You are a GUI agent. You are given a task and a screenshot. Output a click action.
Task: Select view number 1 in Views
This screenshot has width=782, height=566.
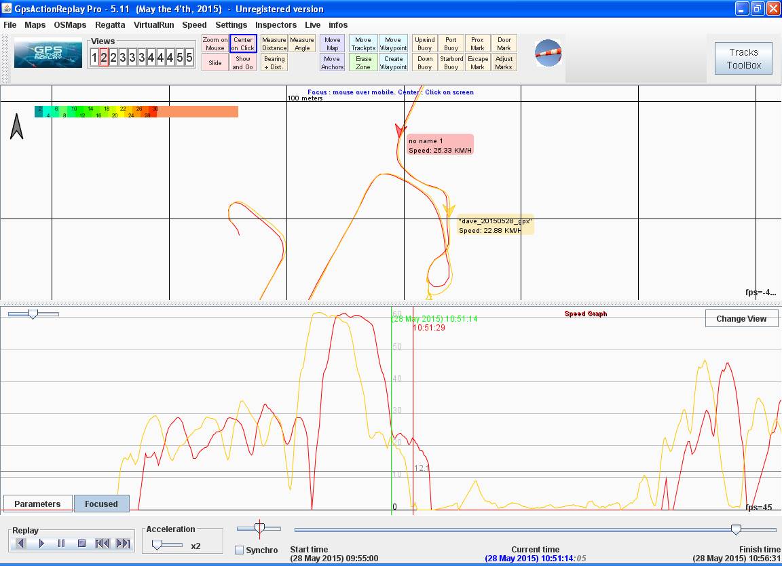95,58
